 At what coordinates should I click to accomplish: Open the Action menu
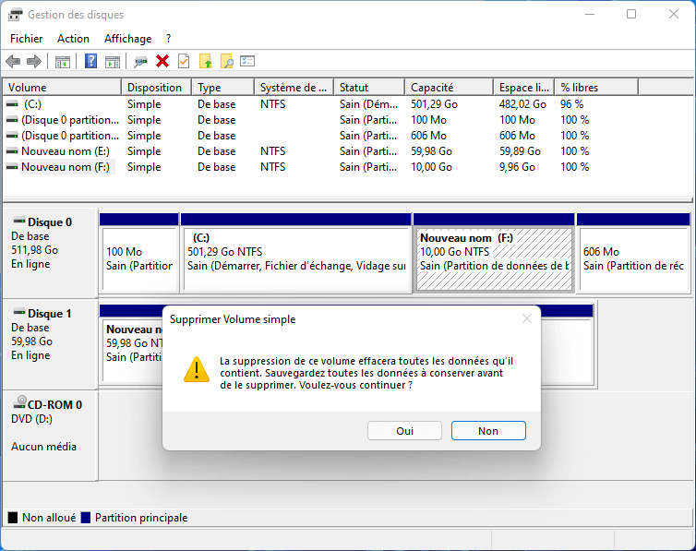[73, 39]
